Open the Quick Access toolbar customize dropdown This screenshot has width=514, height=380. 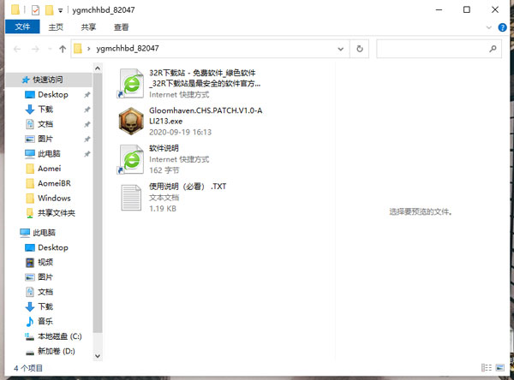pyautogui.click(x=60, y=10)
